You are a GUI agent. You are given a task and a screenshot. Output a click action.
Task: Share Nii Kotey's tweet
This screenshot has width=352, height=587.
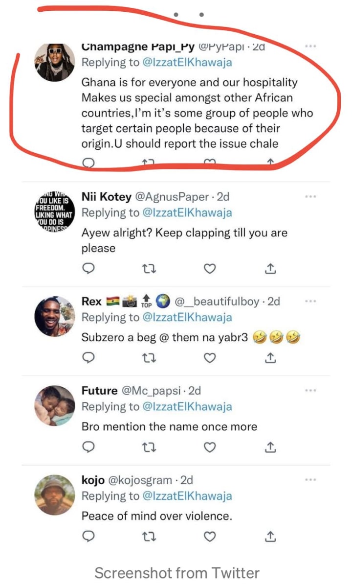[270, 269]
